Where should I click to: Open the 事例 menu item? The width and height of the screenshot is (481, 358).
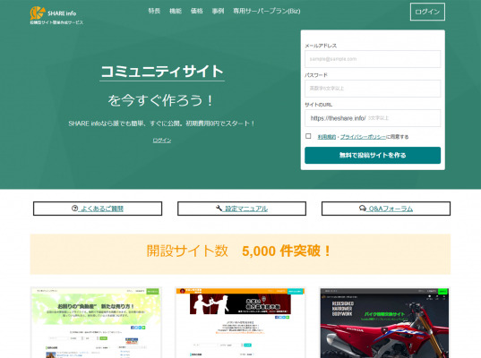[218, 11]
